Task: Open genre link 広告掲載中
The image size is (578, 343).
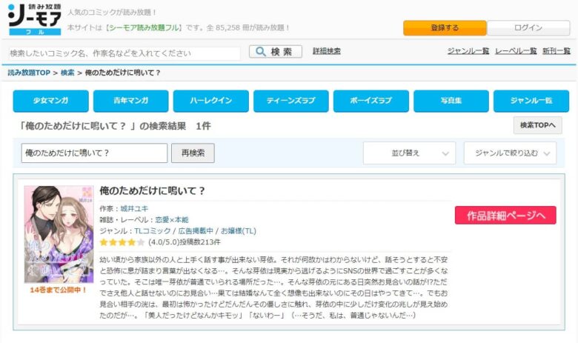Action: pos(196,231)
